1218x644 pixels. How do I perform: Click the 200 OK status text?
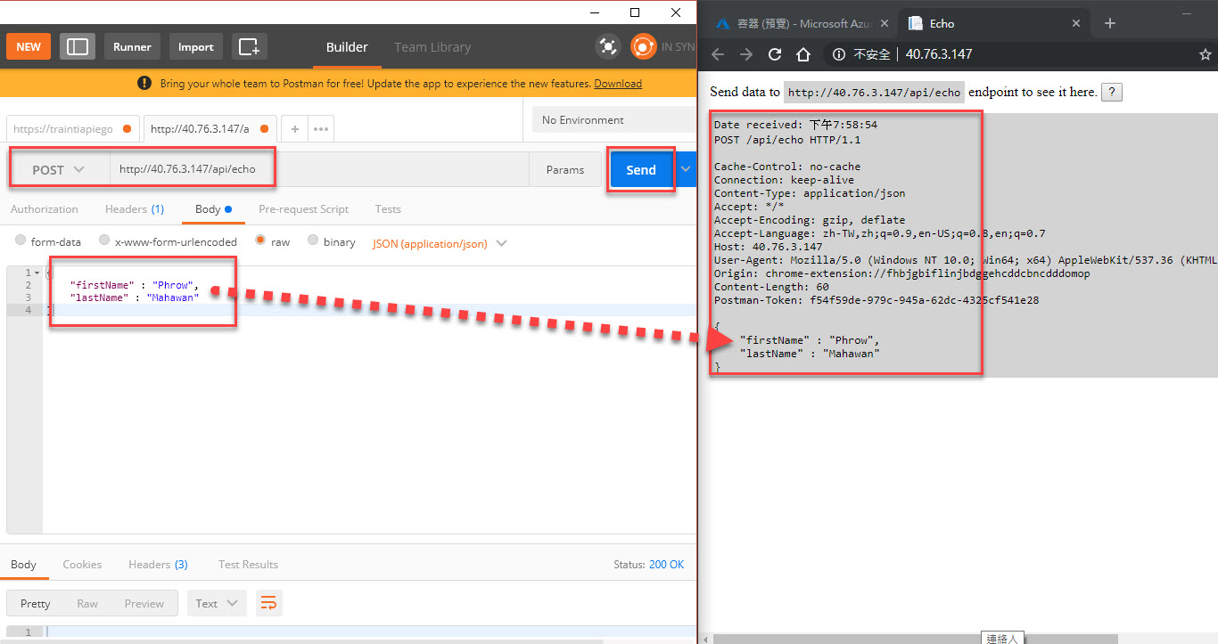click(667, 565)
